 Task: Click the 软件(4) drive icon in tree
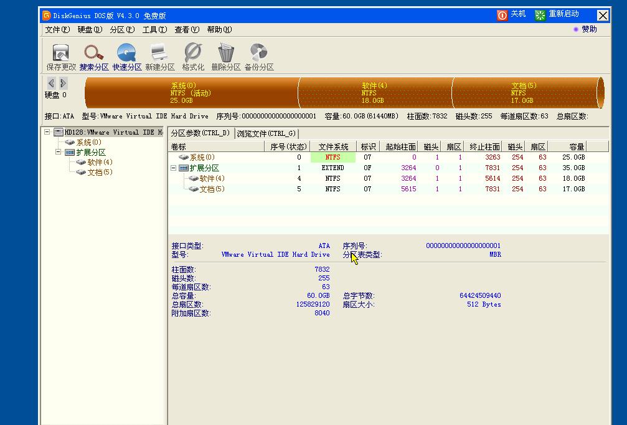point(81,162)
